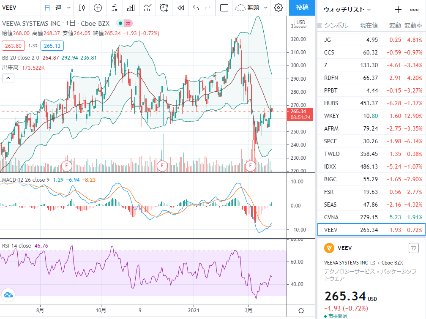Click the blue 投稿 publish button
426x319 pixels.
point(302,8)
